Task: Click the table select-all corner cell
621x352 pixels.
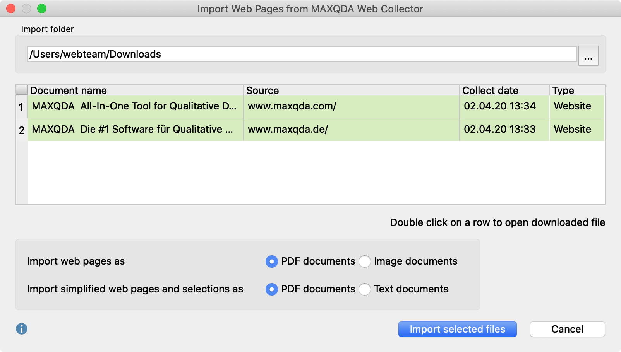Action: coord(22,90)
